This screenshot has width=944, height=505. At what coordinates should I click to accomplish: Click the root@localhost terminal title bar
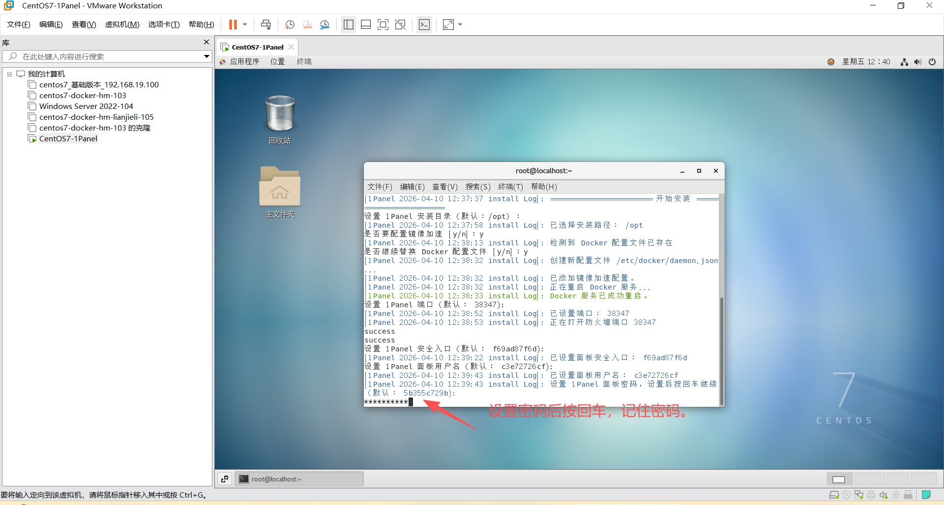tap(544, 171)
